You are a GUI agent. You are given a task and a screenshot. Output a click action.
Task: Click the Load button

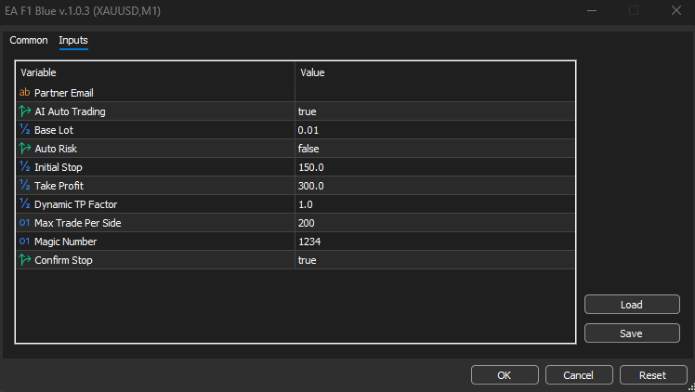click(632, 305)
